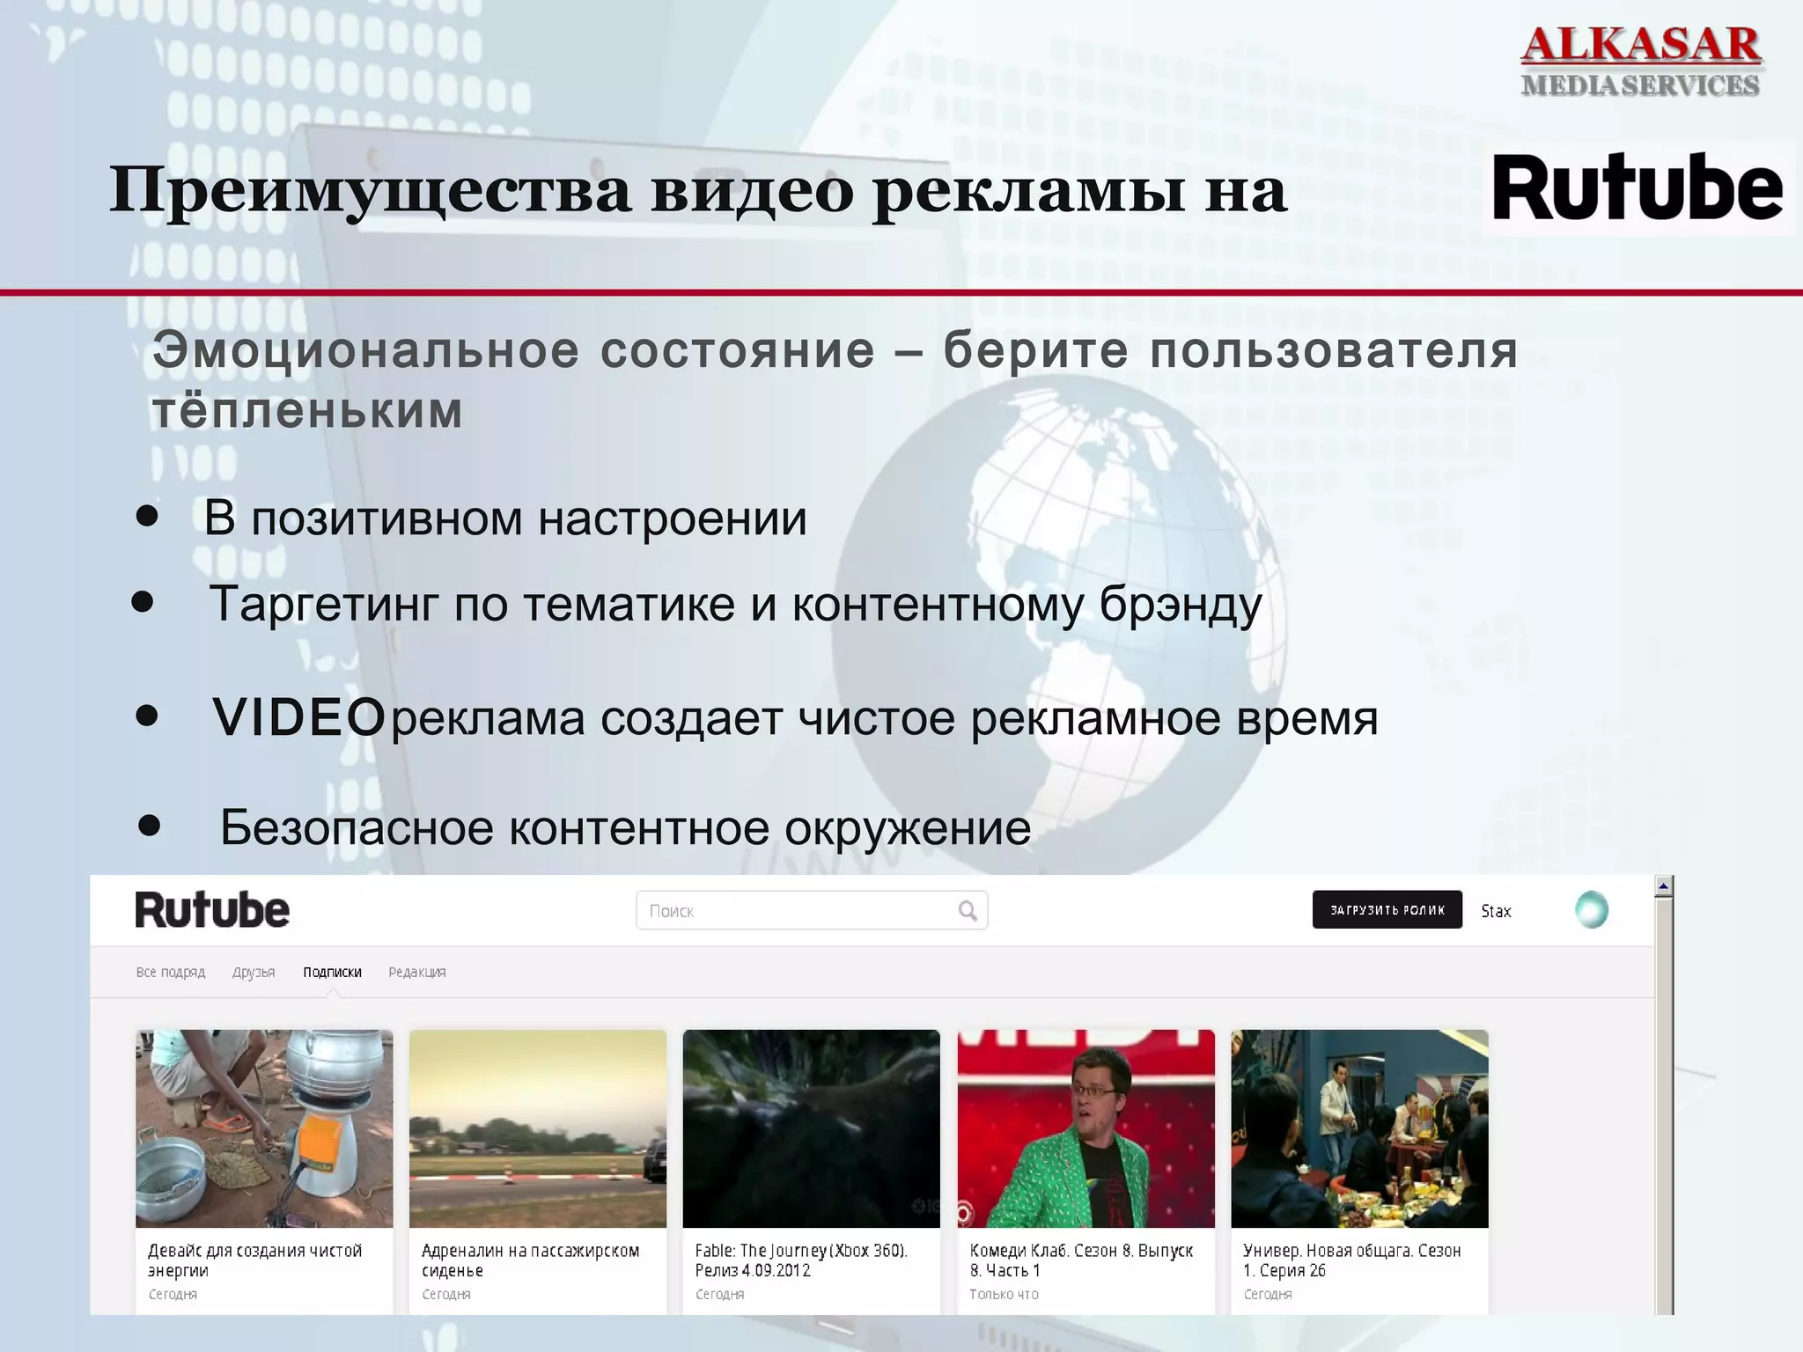Open the Fable: The Journey video thumbnail
Screen dimensions: 1803x1352
[812, 1128]
